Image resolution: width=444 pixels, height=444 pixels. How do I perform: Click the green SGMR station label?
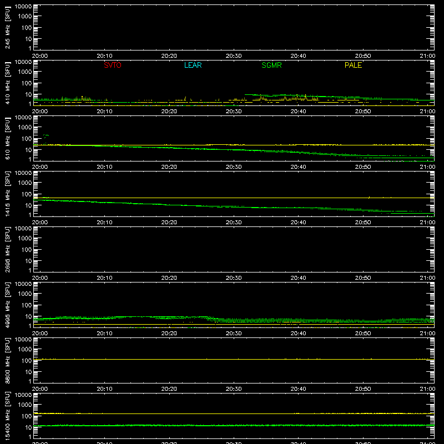[271, 65]
